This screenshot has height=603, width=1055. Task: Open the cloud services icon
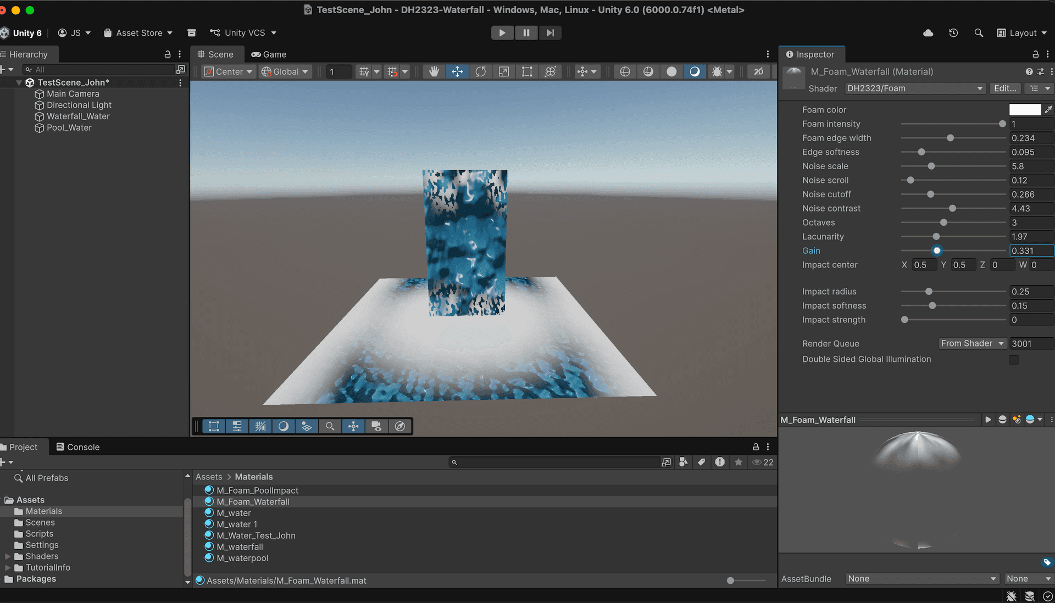coord(928,33)
